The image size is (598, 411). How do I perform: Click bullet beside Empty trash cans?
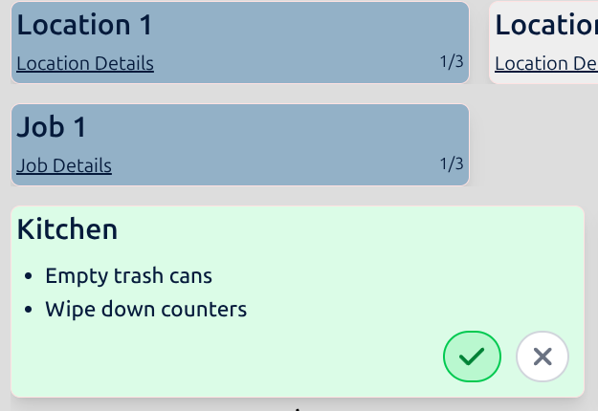coord(28,276)
